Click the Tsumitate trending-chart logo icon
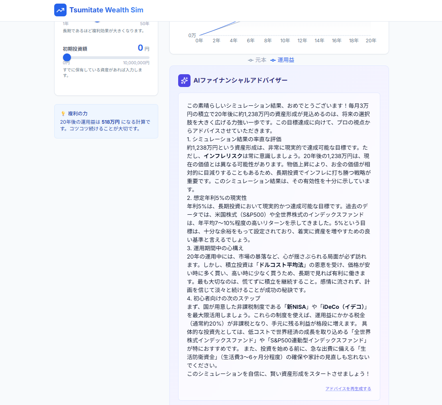442x405 pixels. (x=61, y=10)
